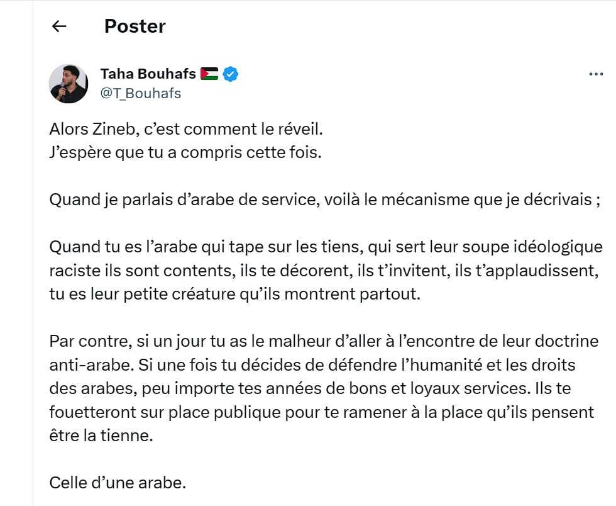Click the line 'tu es leur petite créature'

(235, 295)
